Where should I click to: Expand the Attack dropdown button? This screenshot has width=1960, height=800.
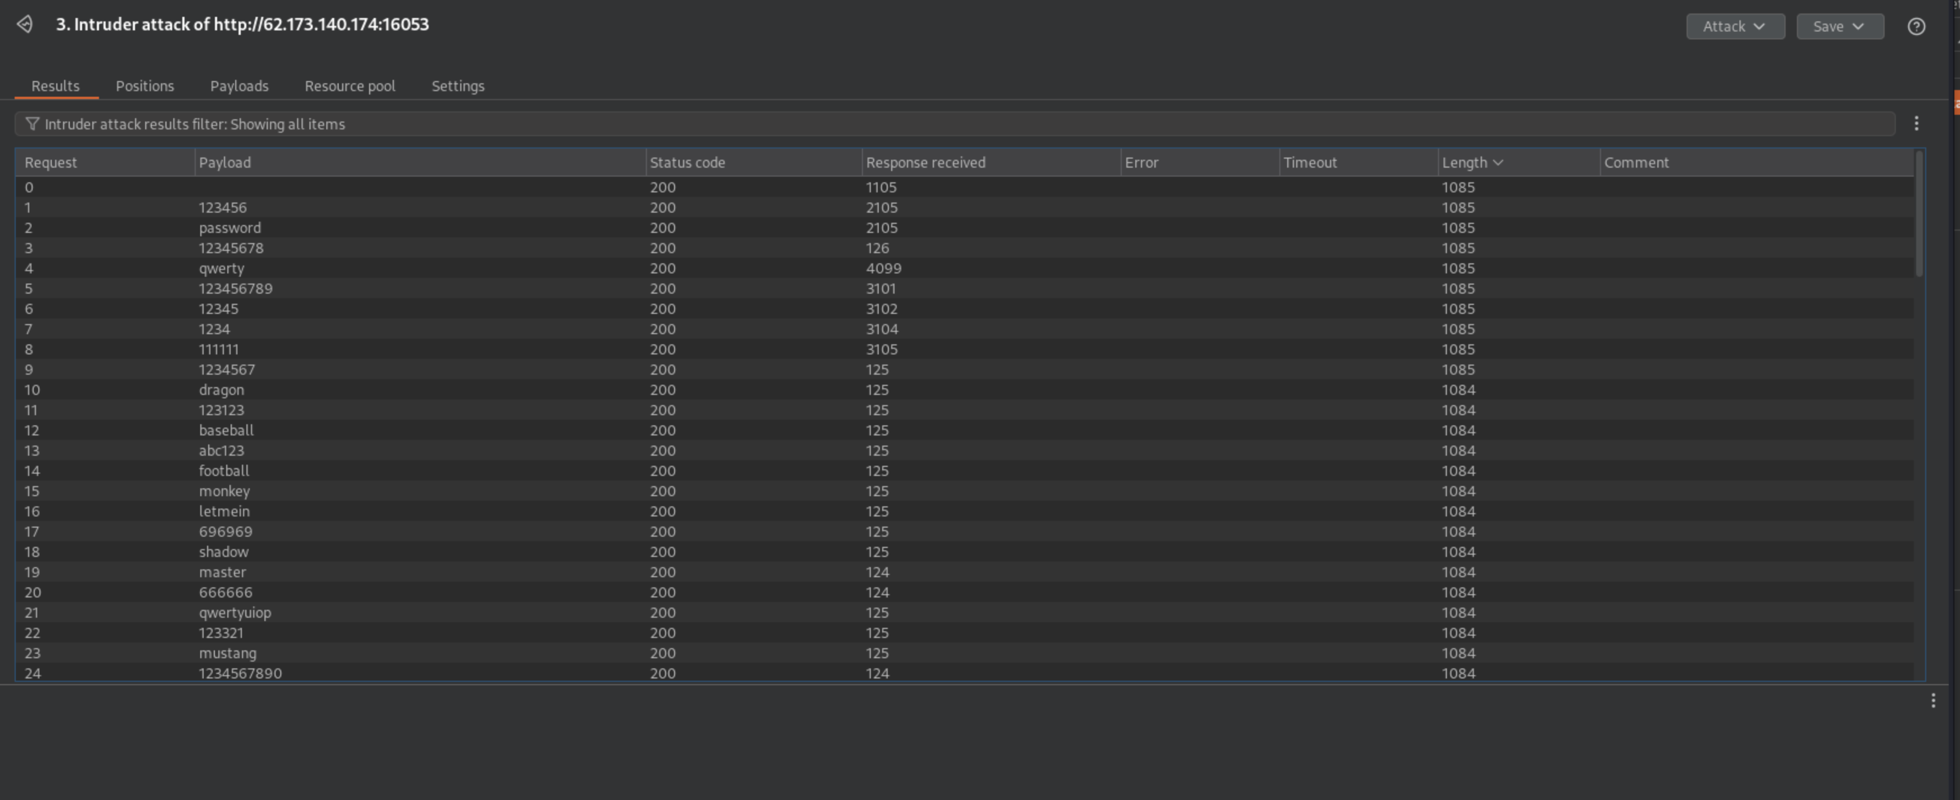click(x=1735, y=26)
